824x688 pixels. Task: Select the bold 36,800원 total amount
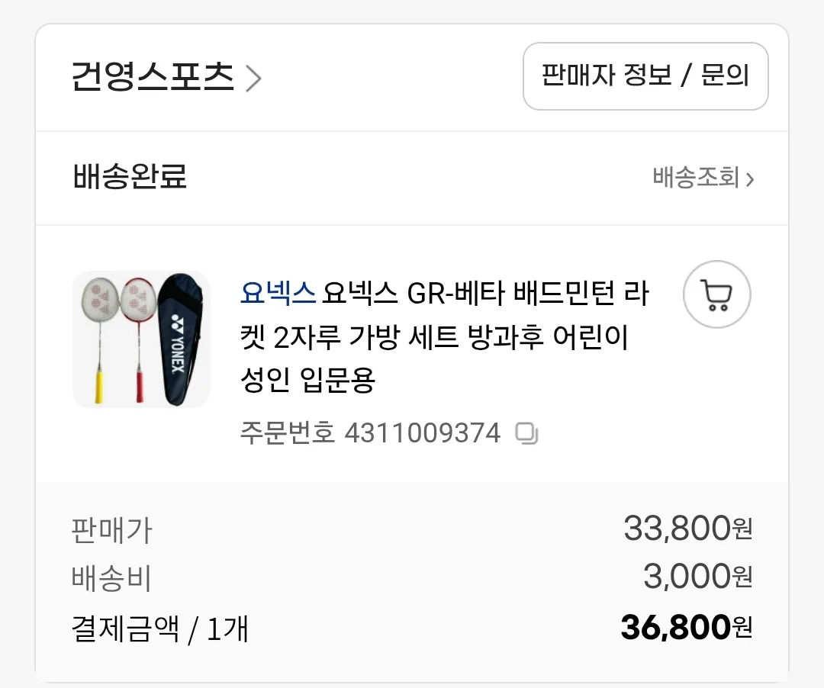(686, 628)
